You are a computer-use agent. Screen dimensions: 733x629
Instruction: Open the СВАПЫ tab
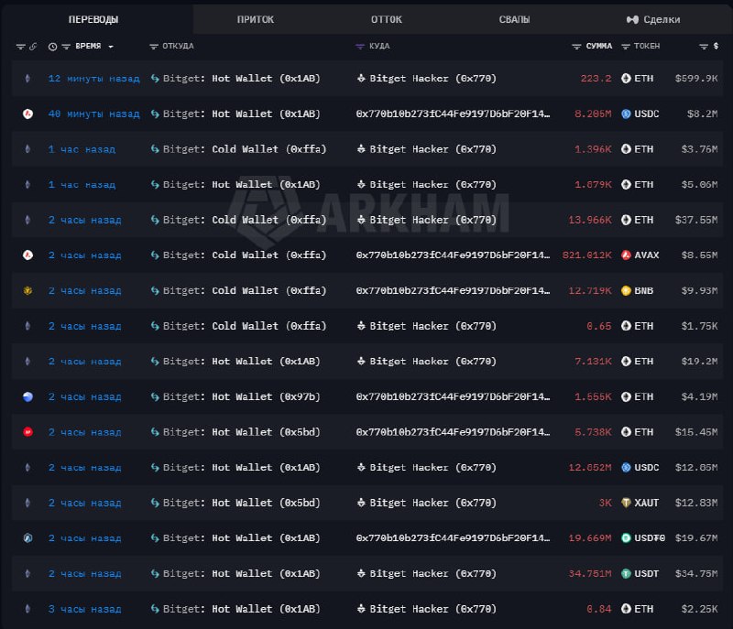514,19
